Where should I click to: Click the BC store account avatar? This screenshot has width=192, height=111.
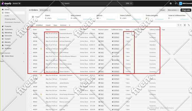[x=180, y=3]
